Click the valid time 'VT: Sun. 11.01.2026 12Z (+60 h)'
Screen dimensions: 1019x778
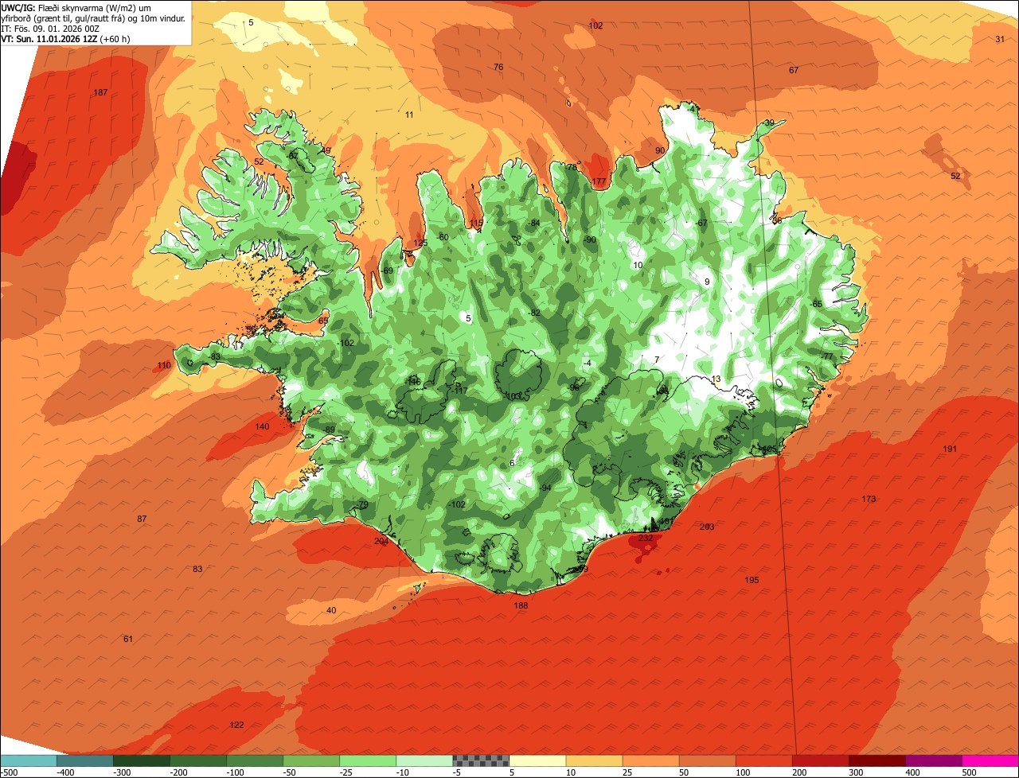click(x=65, y=38)
